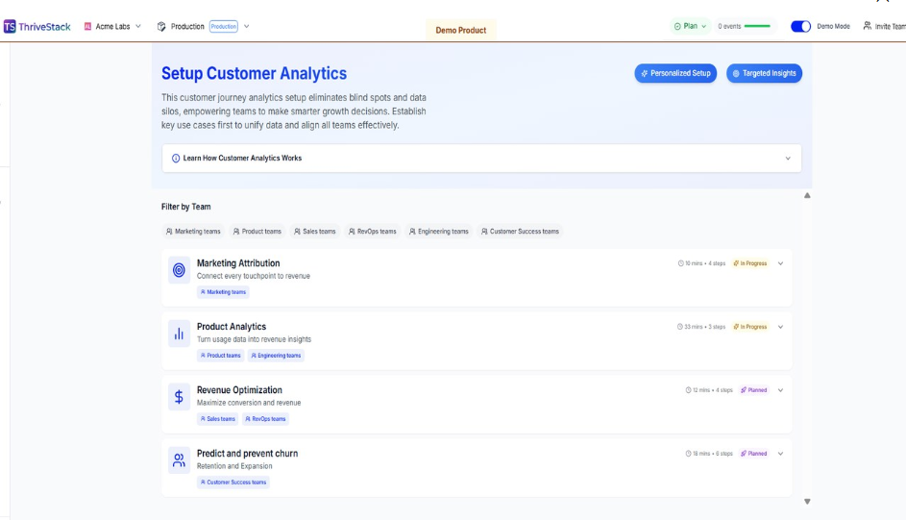The height and width of the screenshot is (520, 906).
Task: Click the info icon beside Learn How
Action: click(176, 159)
